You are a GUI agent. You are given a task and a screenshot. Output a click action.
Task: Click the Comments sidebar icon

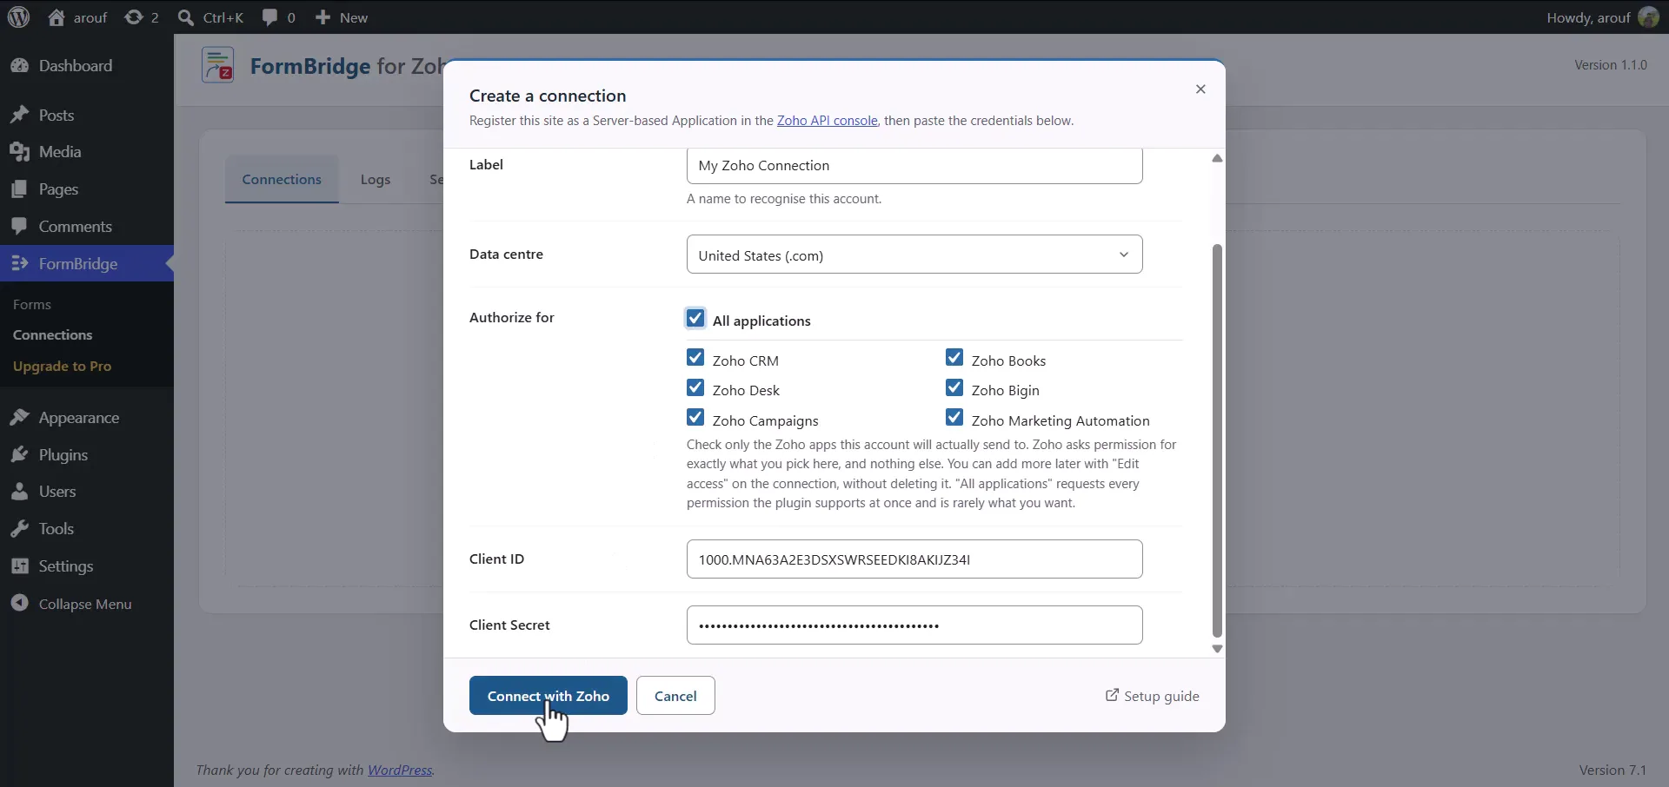coord(19,227)
